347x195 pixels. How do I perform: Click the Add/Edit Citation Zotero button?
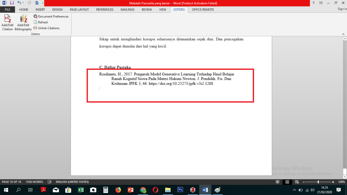click(x=7, y=22)
